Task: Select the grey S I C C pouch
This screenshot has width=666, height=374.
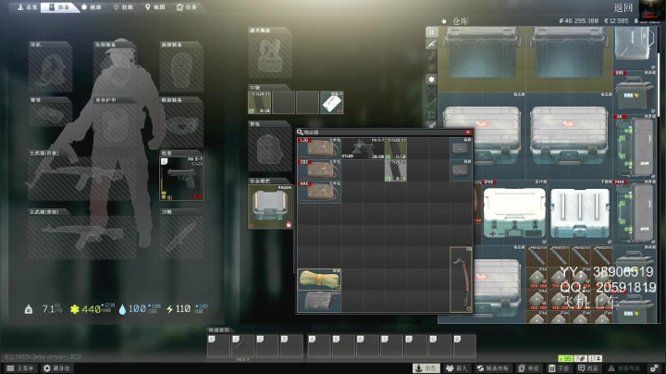Action: 319,301
